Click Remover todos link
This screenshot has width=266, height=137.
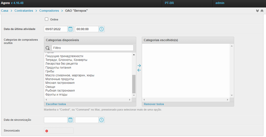(154, 104)
